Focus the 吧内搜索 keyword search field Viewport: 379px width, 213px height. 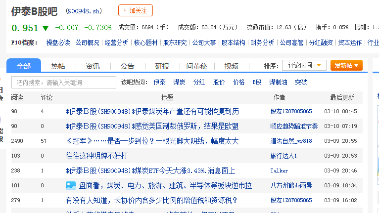pyautogui.click(x=64, y=83)
